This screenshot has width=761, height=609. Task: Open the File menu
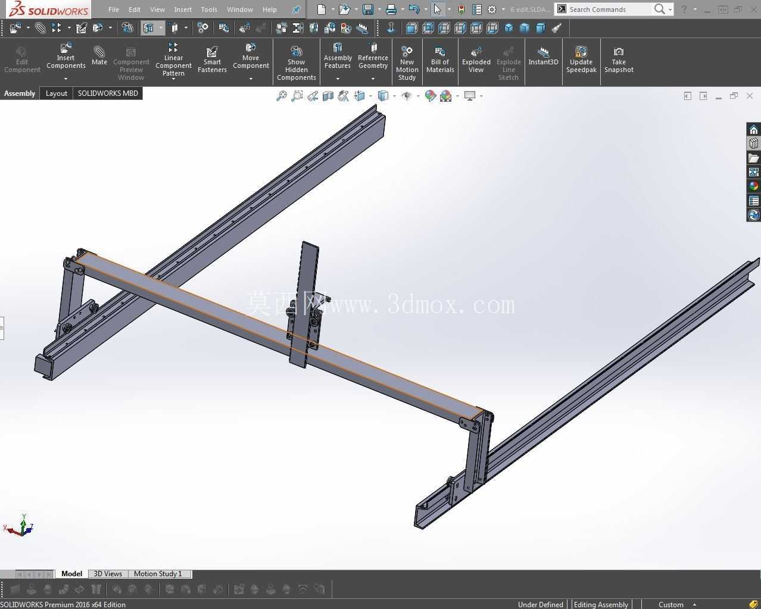[x=114, y=10]
